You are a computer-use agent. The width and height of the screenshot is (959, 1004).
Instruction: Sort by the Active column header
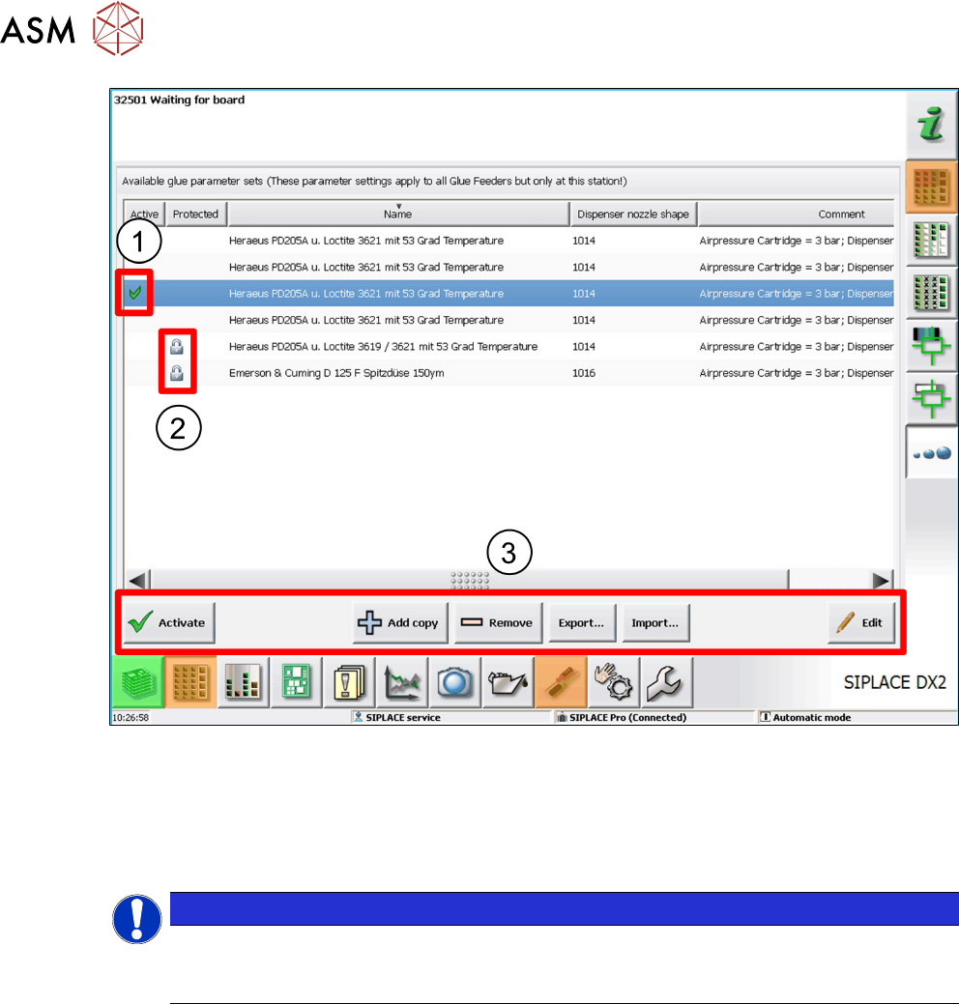click(x=144, y=214)
